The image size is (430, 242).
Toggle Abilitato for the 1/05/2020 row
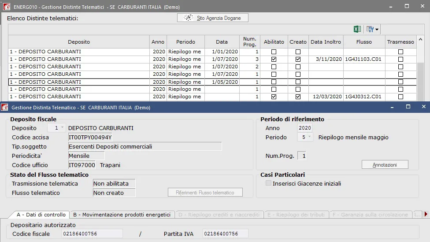[274, 82]
